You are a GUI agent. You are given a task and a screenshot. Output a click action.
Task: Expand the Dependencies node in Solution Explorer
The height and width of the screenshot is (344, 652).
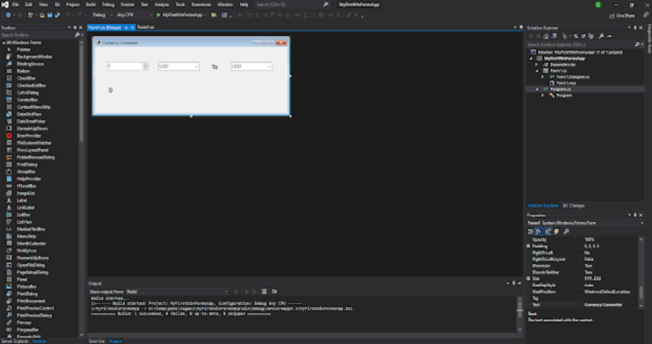(537, 64)
